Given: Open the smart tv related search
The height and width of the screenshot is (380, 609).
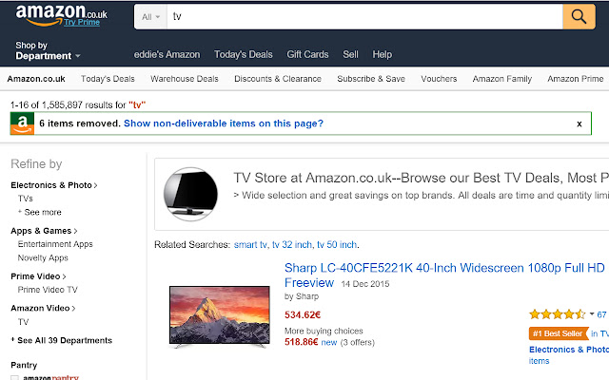Looking at the screenshot, I should coord(250,245).
